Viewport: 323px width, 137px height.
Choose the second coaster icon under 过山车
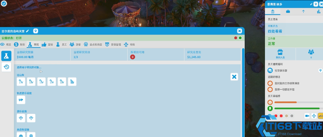pyautogui.click(x=31, y=82)
